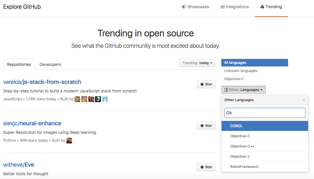The height and width of the screenshot is (179, 314).
Task: Click neural-enhance contributor avatar
Action: [69, 141]
